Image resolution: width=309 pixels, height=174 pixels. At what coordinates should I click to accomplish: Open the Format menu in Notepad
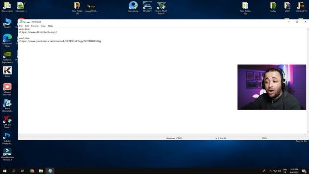[x=35, y=26]
